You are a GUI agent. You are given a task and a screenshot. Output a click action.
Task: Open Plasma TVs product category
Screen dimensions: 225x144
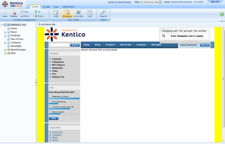58,77
